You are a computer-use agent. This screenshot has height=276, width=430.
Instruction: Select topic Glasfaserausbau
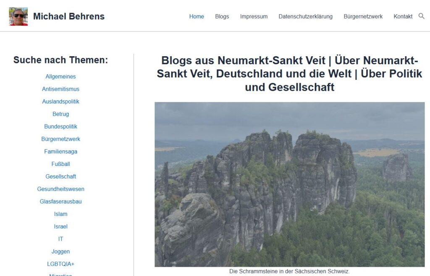tap(60, 201)
